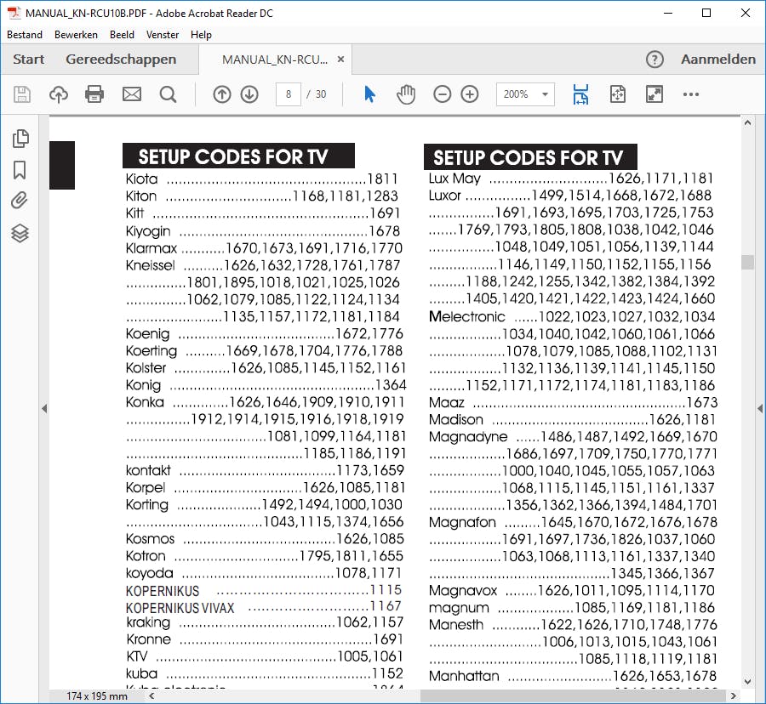Click the Konka brand name

pyautogui.click(x=145, y=402)
